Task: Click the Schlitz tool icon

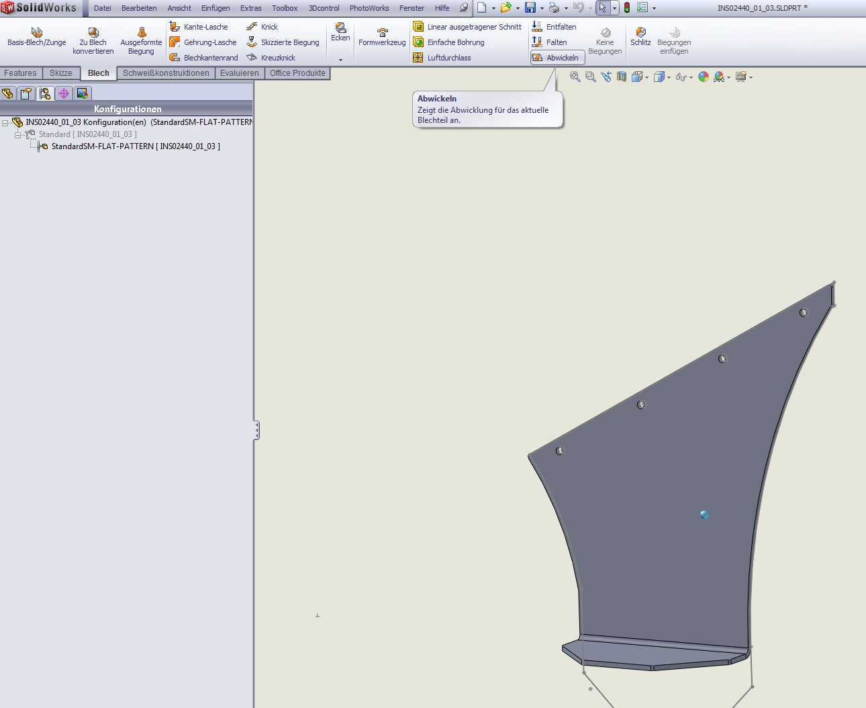Action: click(640, 36)
